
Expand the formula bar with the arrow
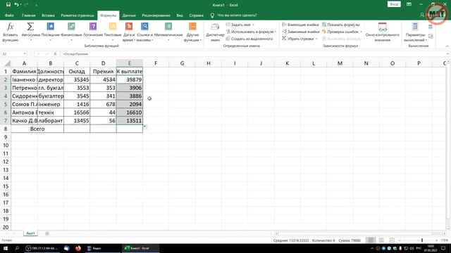pyautogui.click(x=448, y=54)
